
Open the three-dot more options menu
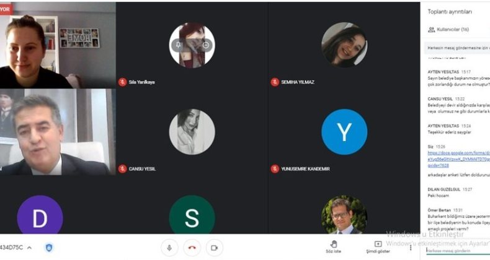(x=411, y=248)
